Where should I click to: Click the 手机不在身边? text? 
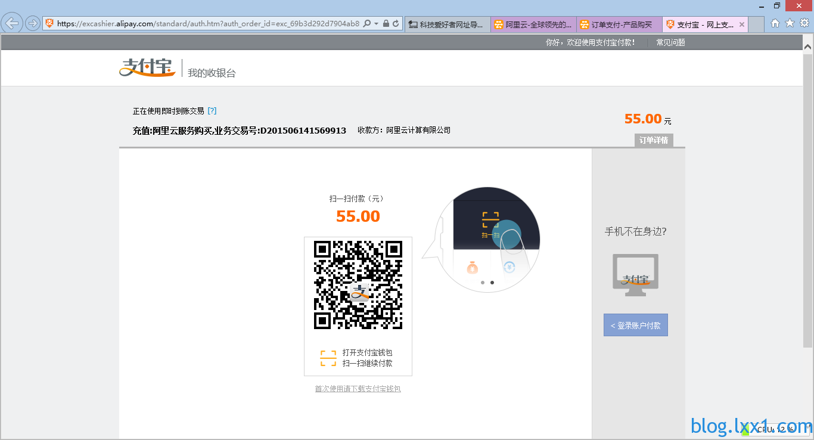tap(635, 231)
